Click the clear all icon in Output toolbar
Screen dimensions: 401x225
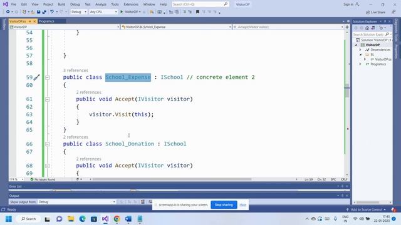coord(143,202)
